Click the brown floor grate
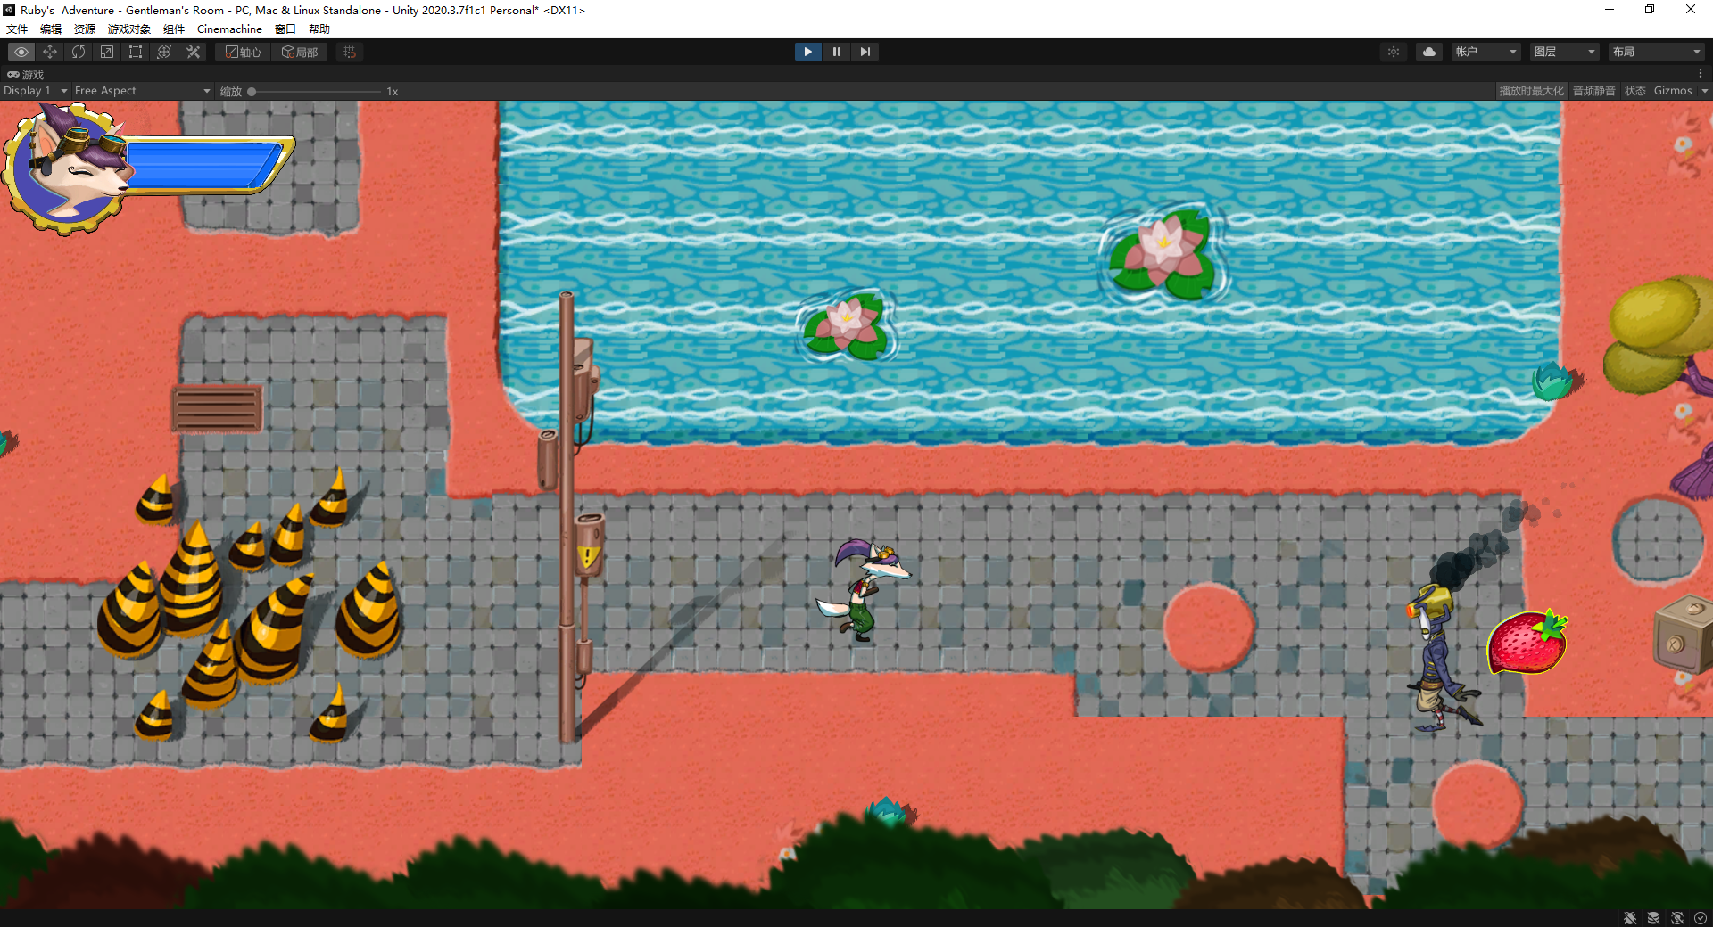Viewport: 1713px width, 927px height. point(217,407)
